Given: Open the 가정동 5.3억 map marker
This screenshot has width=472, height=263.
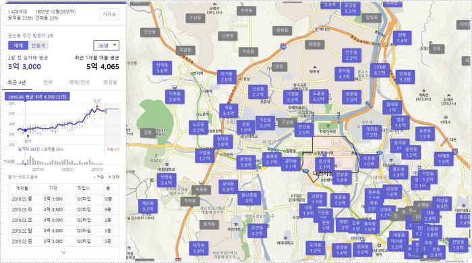Looking at the screenshot, I should pyautogui.click(x=293, y=97).
